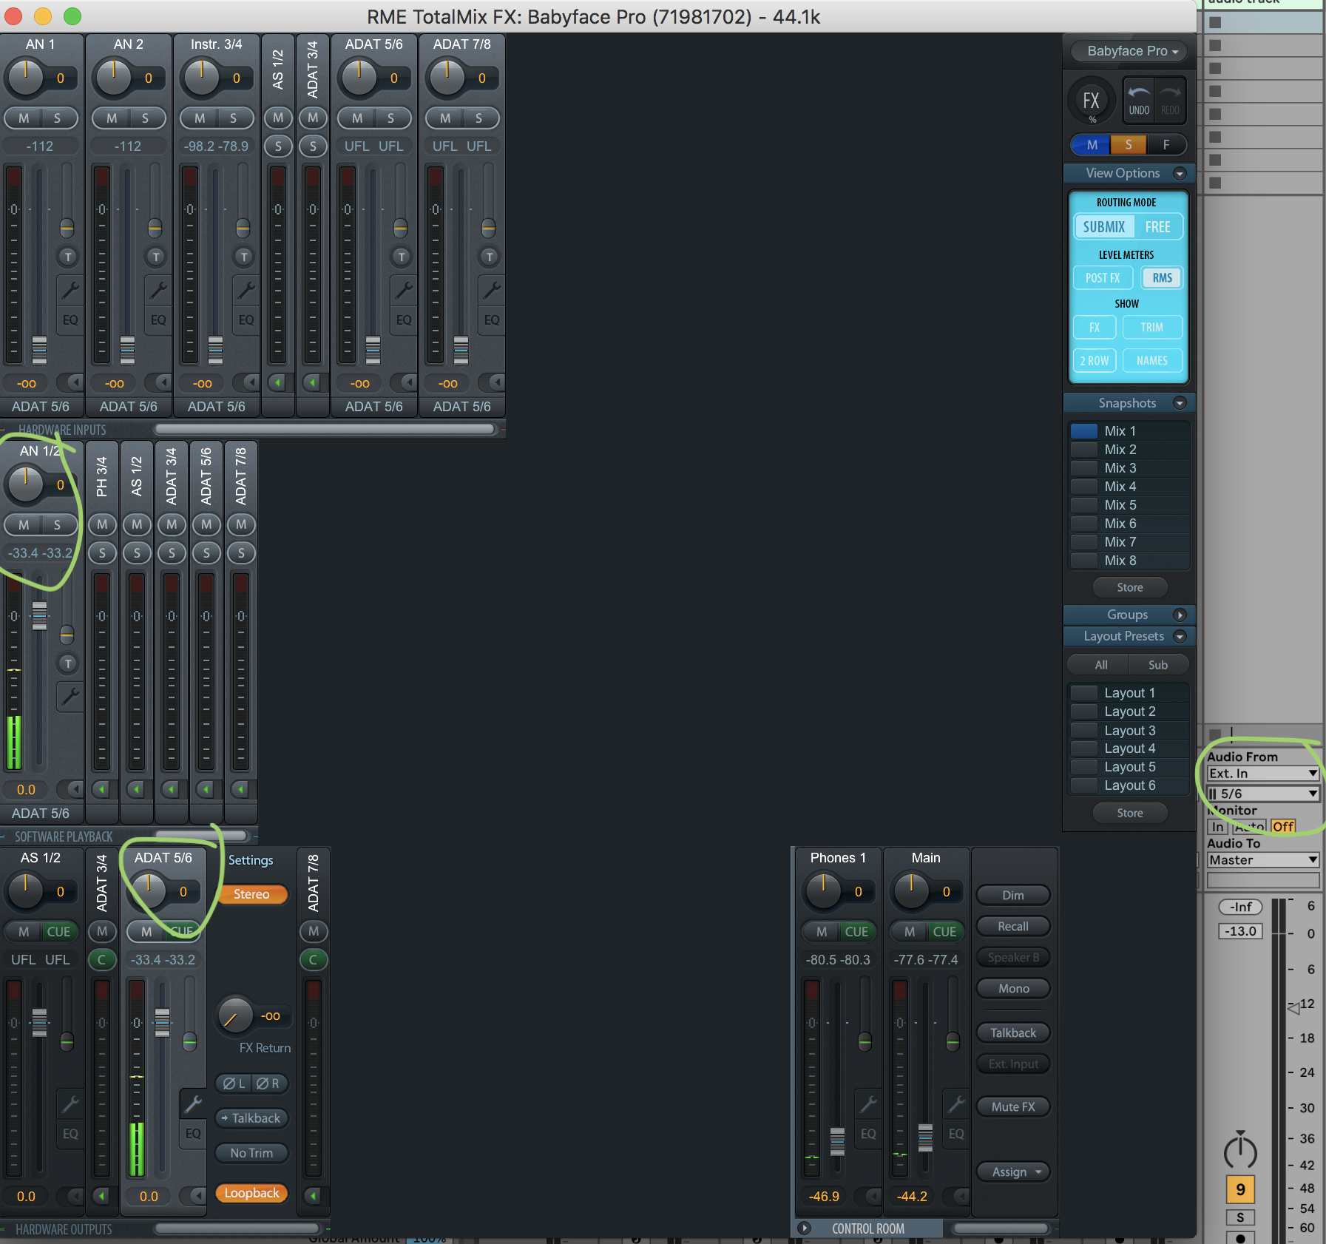Open EQ on Phones 1 channel
Screen dimensions: 1326x1244
click(868, 1134)
